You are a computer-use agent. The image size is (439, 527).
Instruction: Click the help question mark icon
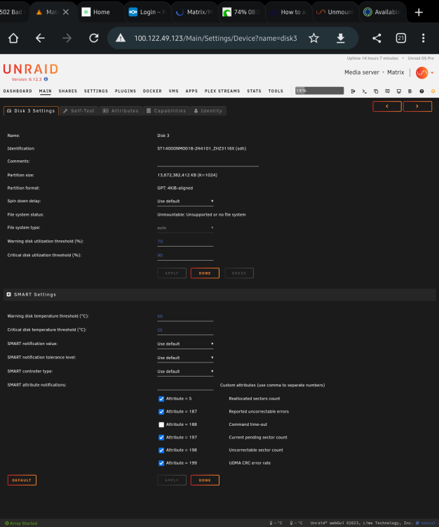click(x=421, y=91)
